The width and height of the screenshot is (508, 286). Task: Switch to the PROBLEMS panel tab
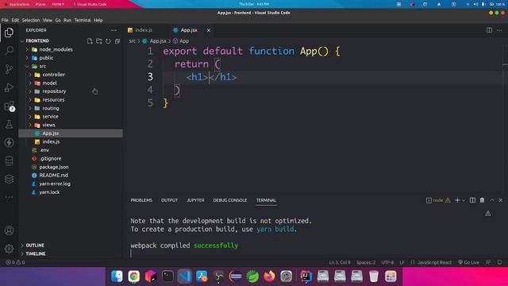(141, 200)
